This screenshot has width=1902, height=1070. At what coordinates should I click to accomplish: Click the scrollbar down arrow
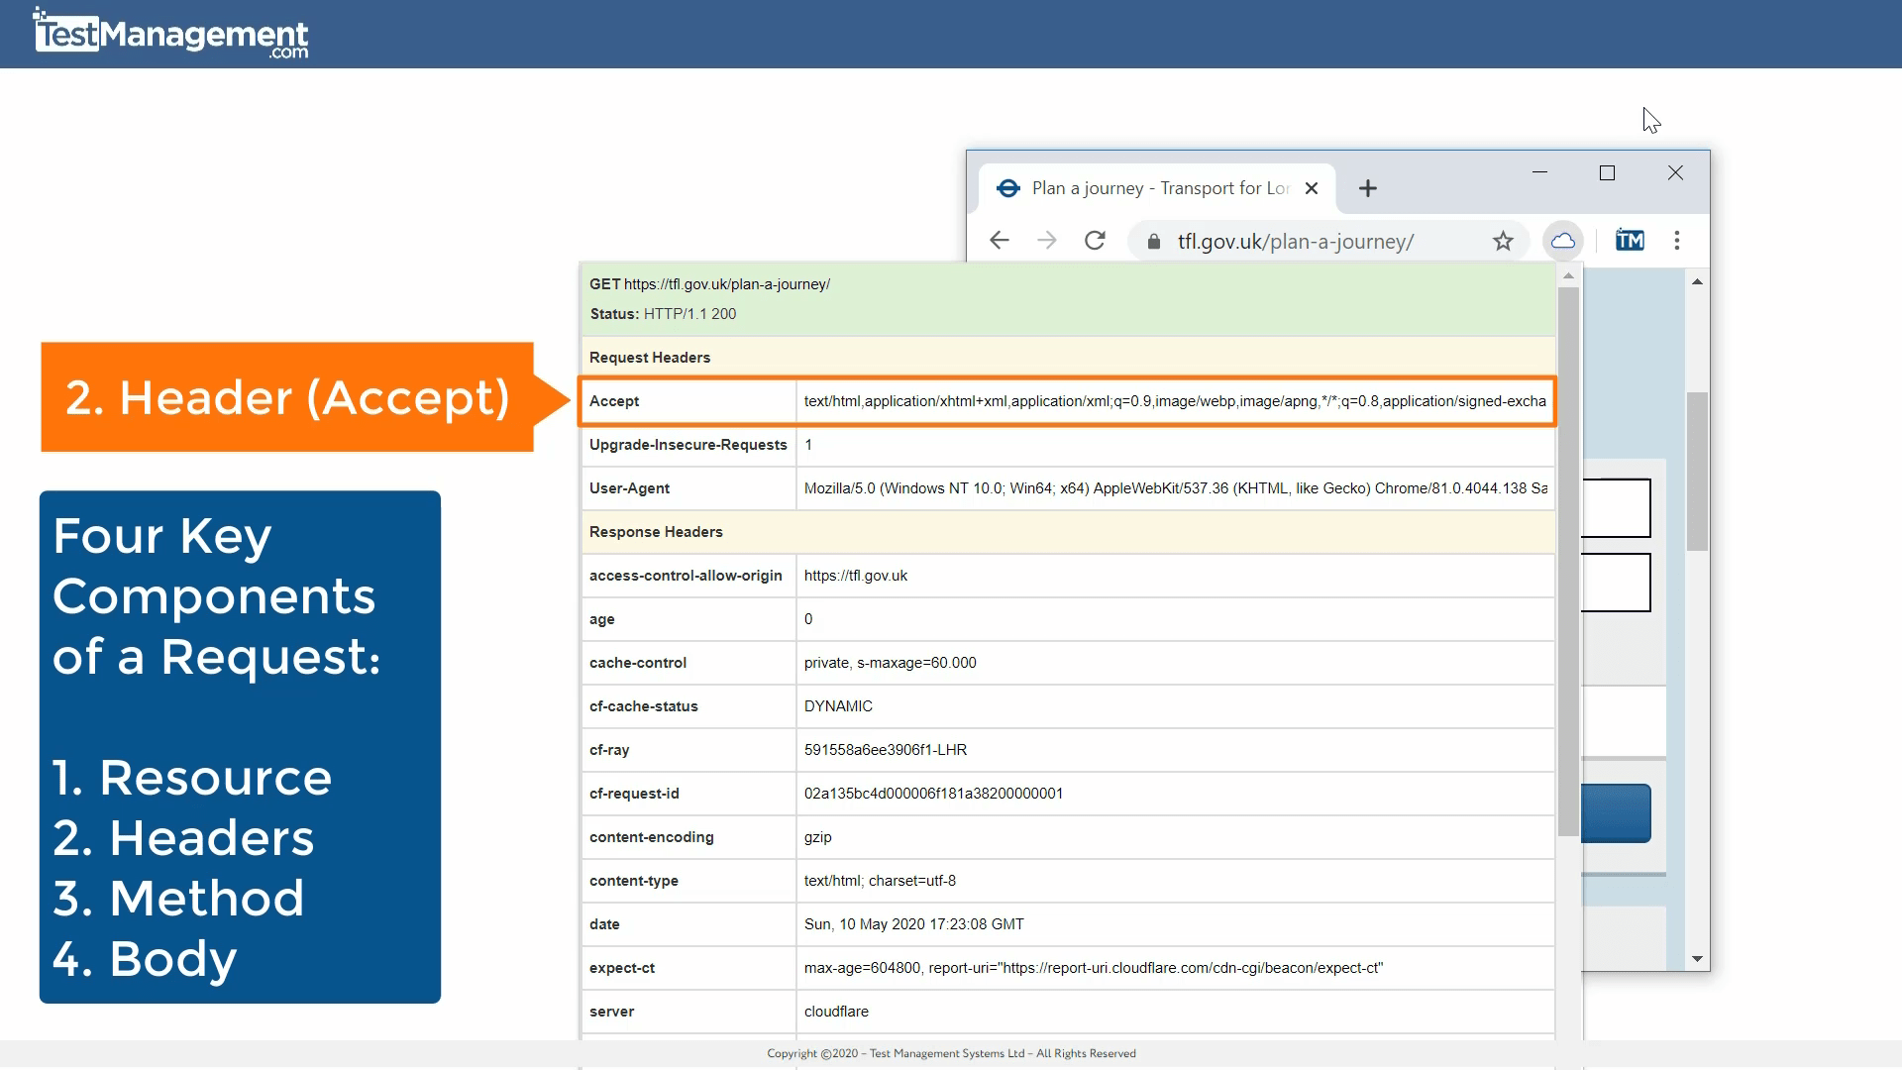point(1698,958)
